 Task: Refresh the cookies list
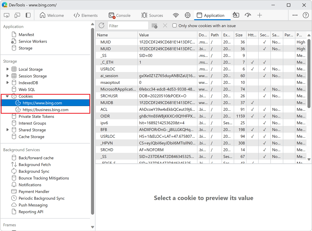click(101, 25)
